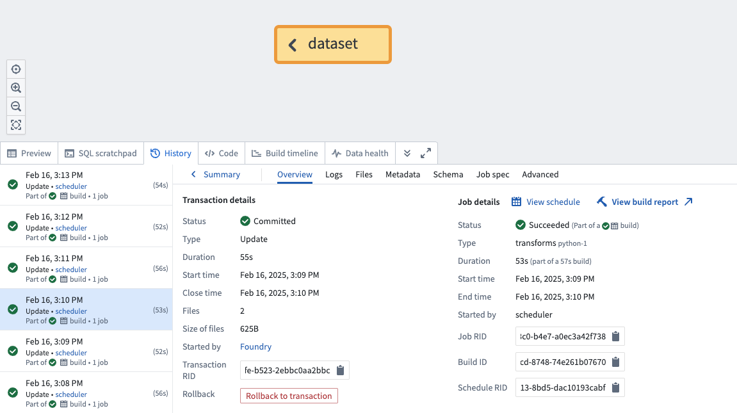Image resolution: width=737 pixels, height=413 pixels.
Task: Copy the Build ID to clipboard
Action: point(615,362)
